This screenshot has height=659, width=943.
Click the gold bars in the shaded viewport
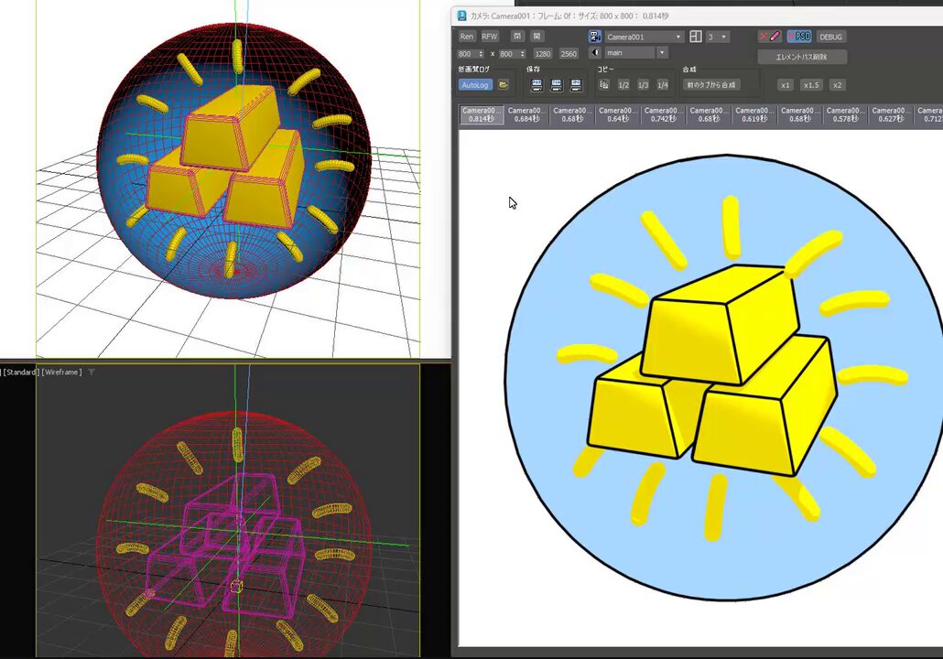click(x=225, y=157)
